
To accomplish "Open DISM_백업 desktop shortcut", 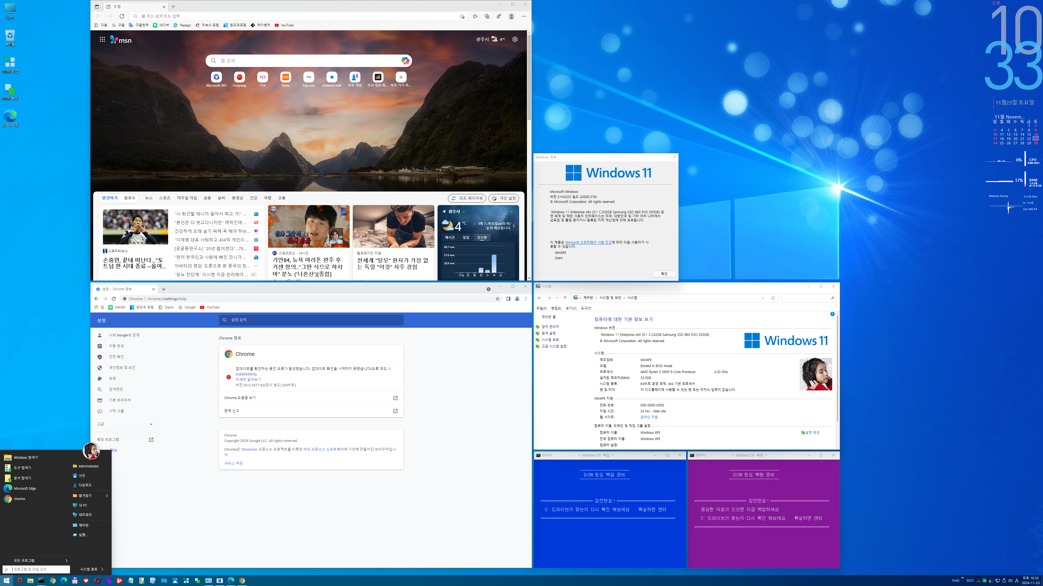I will tap(10, 65).
